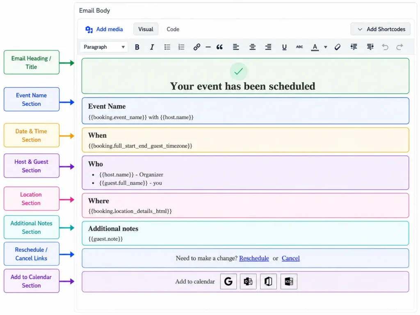Toggle bold formatting in the toolbar

[137, 47]
